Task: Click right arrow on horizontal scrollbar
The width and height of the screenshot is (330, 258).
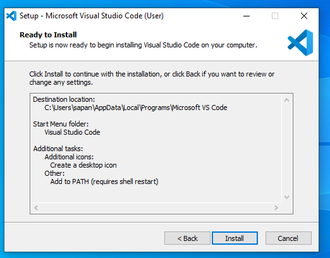Action: (276, 208)
